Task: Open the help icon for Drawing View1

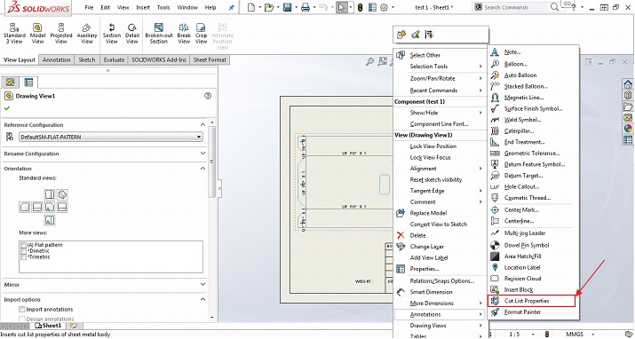Action: 208,96
